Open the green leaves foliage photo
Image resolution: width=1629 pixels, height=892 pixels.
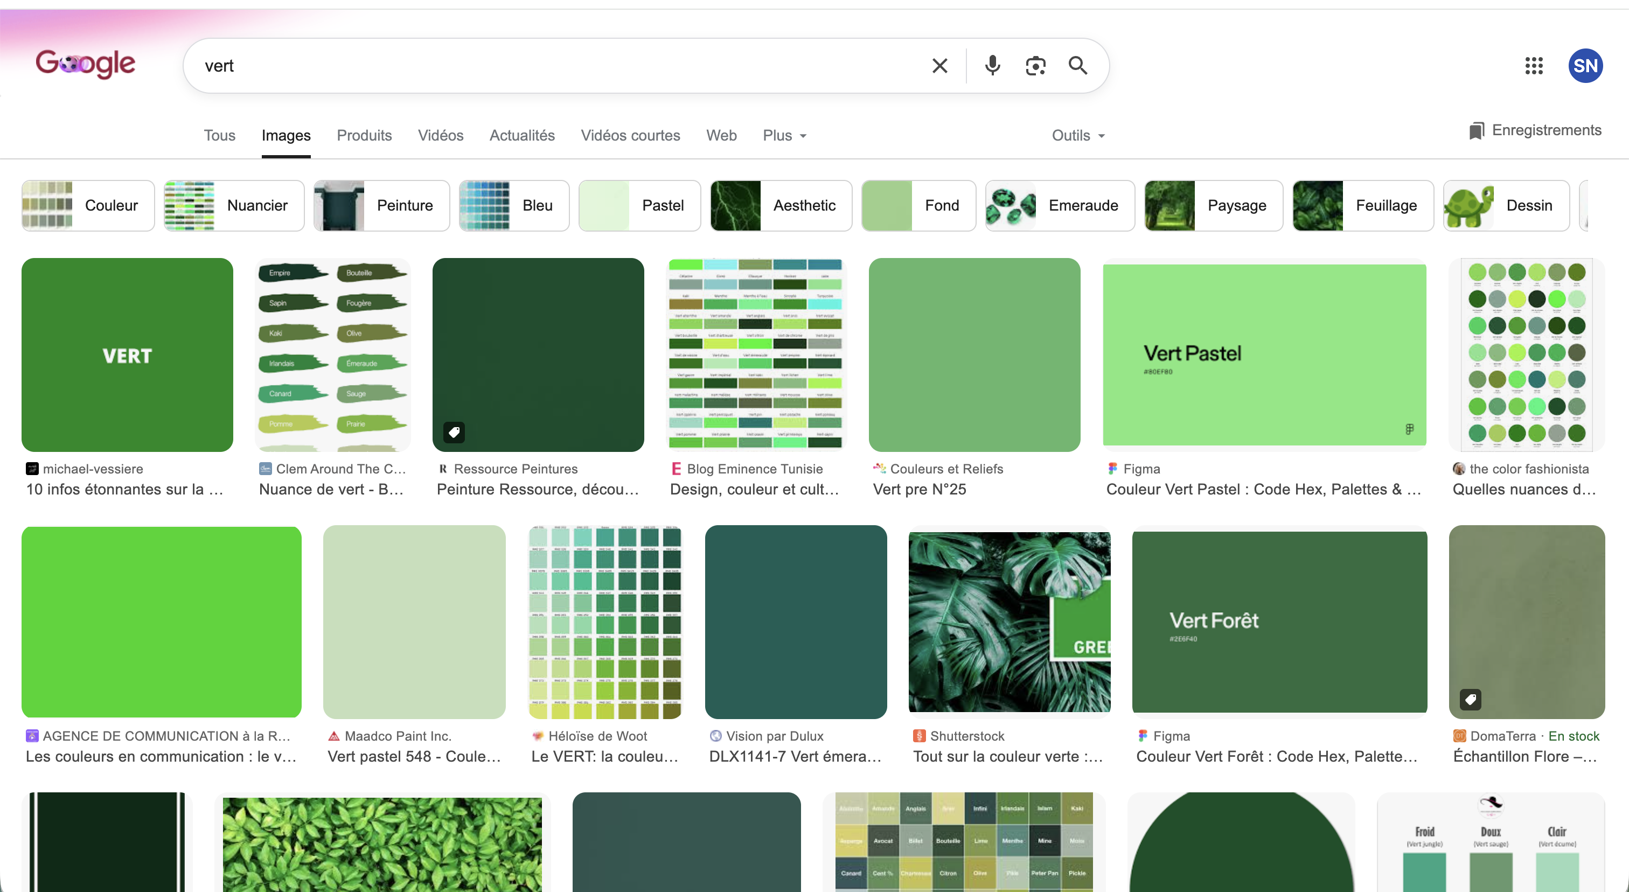pos(382,842)
